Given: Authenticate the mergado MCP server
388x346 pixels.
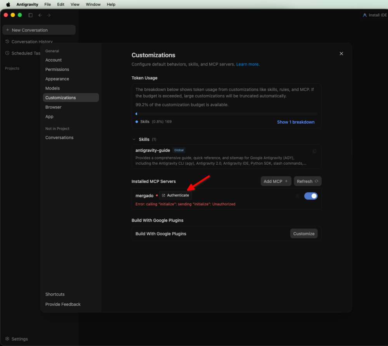Looking at the screenshot, I should [175, 195].
